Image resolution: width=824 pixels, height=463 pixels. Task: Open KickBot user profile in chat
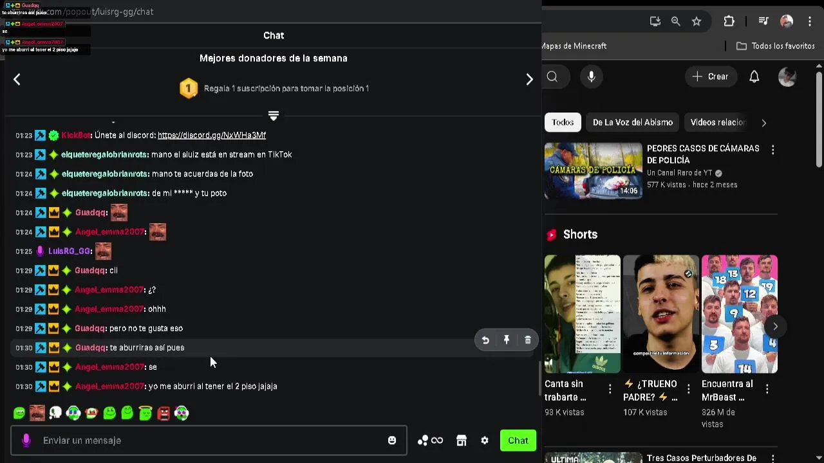75,135
